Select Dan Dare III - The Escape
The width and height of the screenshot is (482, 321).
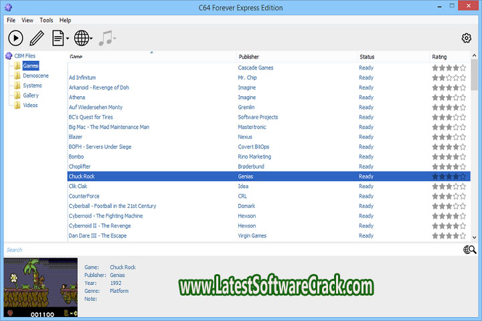click(x=269, y=235)
